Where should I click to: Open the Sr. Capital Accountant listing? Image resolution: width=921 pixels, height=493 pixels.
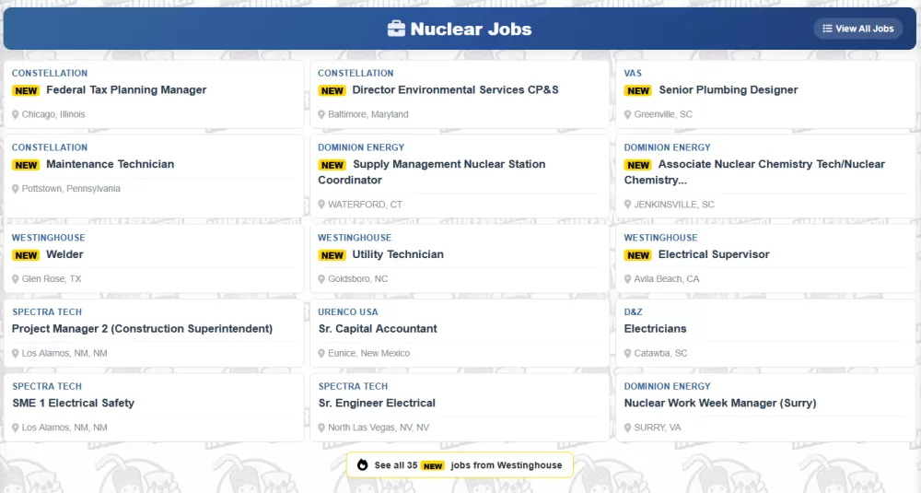coord(378,328)
